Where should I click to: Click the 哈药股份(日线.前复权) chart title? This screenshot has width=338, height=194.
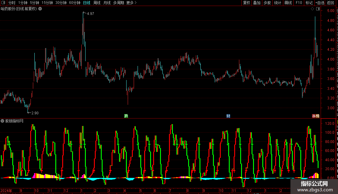point(19,9)
